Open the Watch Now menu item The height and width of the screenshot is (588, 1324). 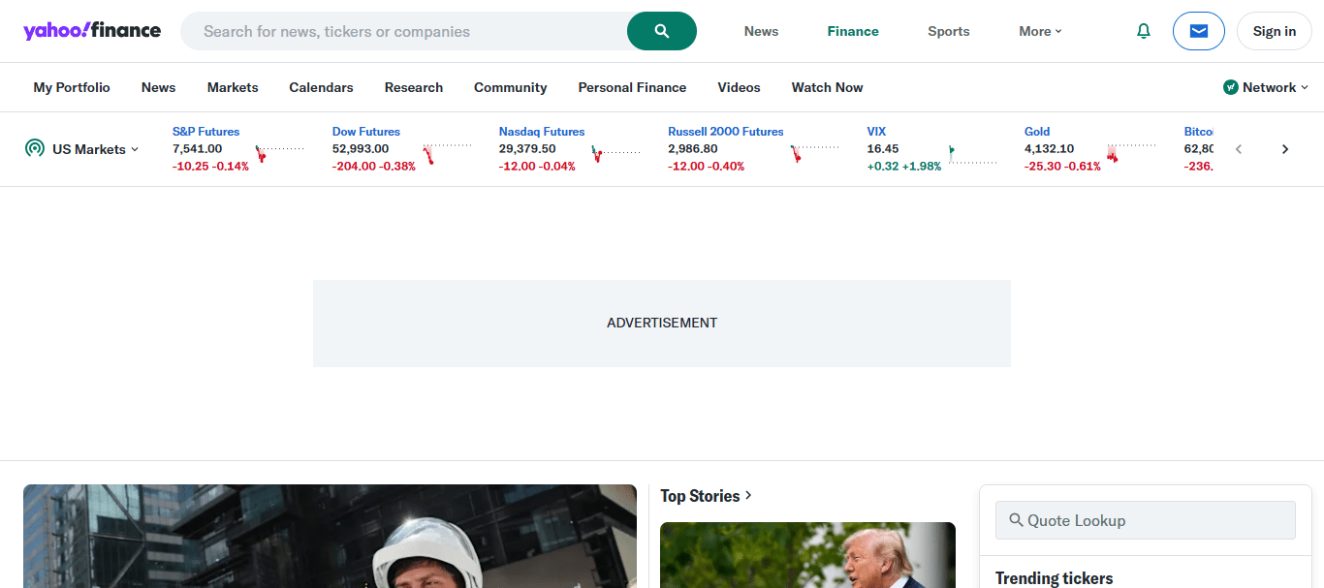click(827, 87)
